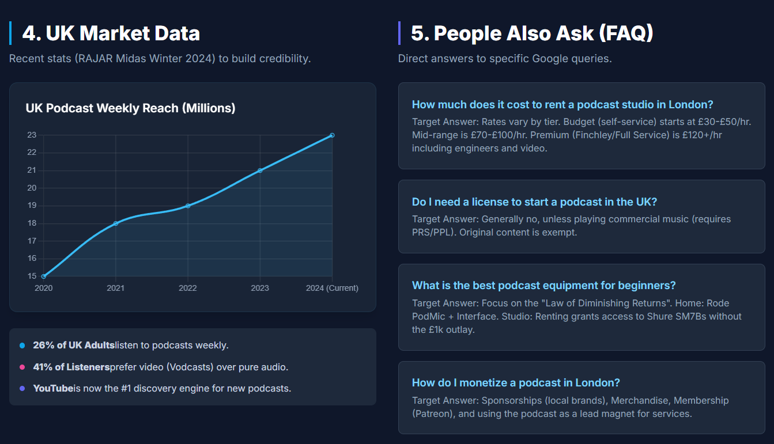Expand the best podcast equipment question
The image size is (774, 444).
click(x=543, y=286)
